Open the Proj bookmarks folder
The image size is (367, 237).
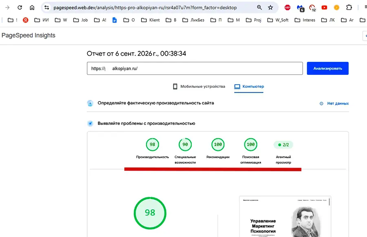click(254, 20)
